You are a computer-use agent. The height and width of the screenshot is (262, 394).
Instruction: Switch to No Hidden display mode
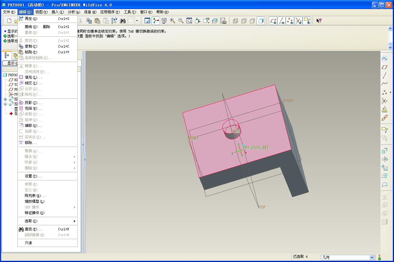(x=252, y=21)
